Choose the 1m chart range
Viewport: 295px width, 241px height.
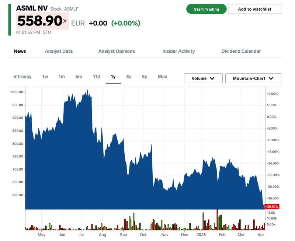[62, 77]
